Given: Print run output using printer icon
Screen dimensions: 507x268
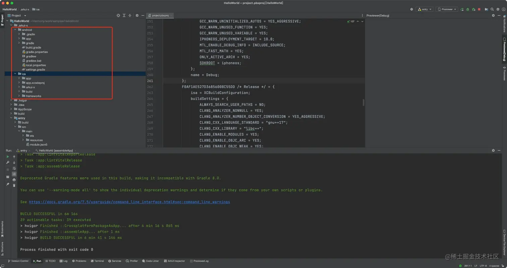Looking at the screenshot, I should [14, 180].
